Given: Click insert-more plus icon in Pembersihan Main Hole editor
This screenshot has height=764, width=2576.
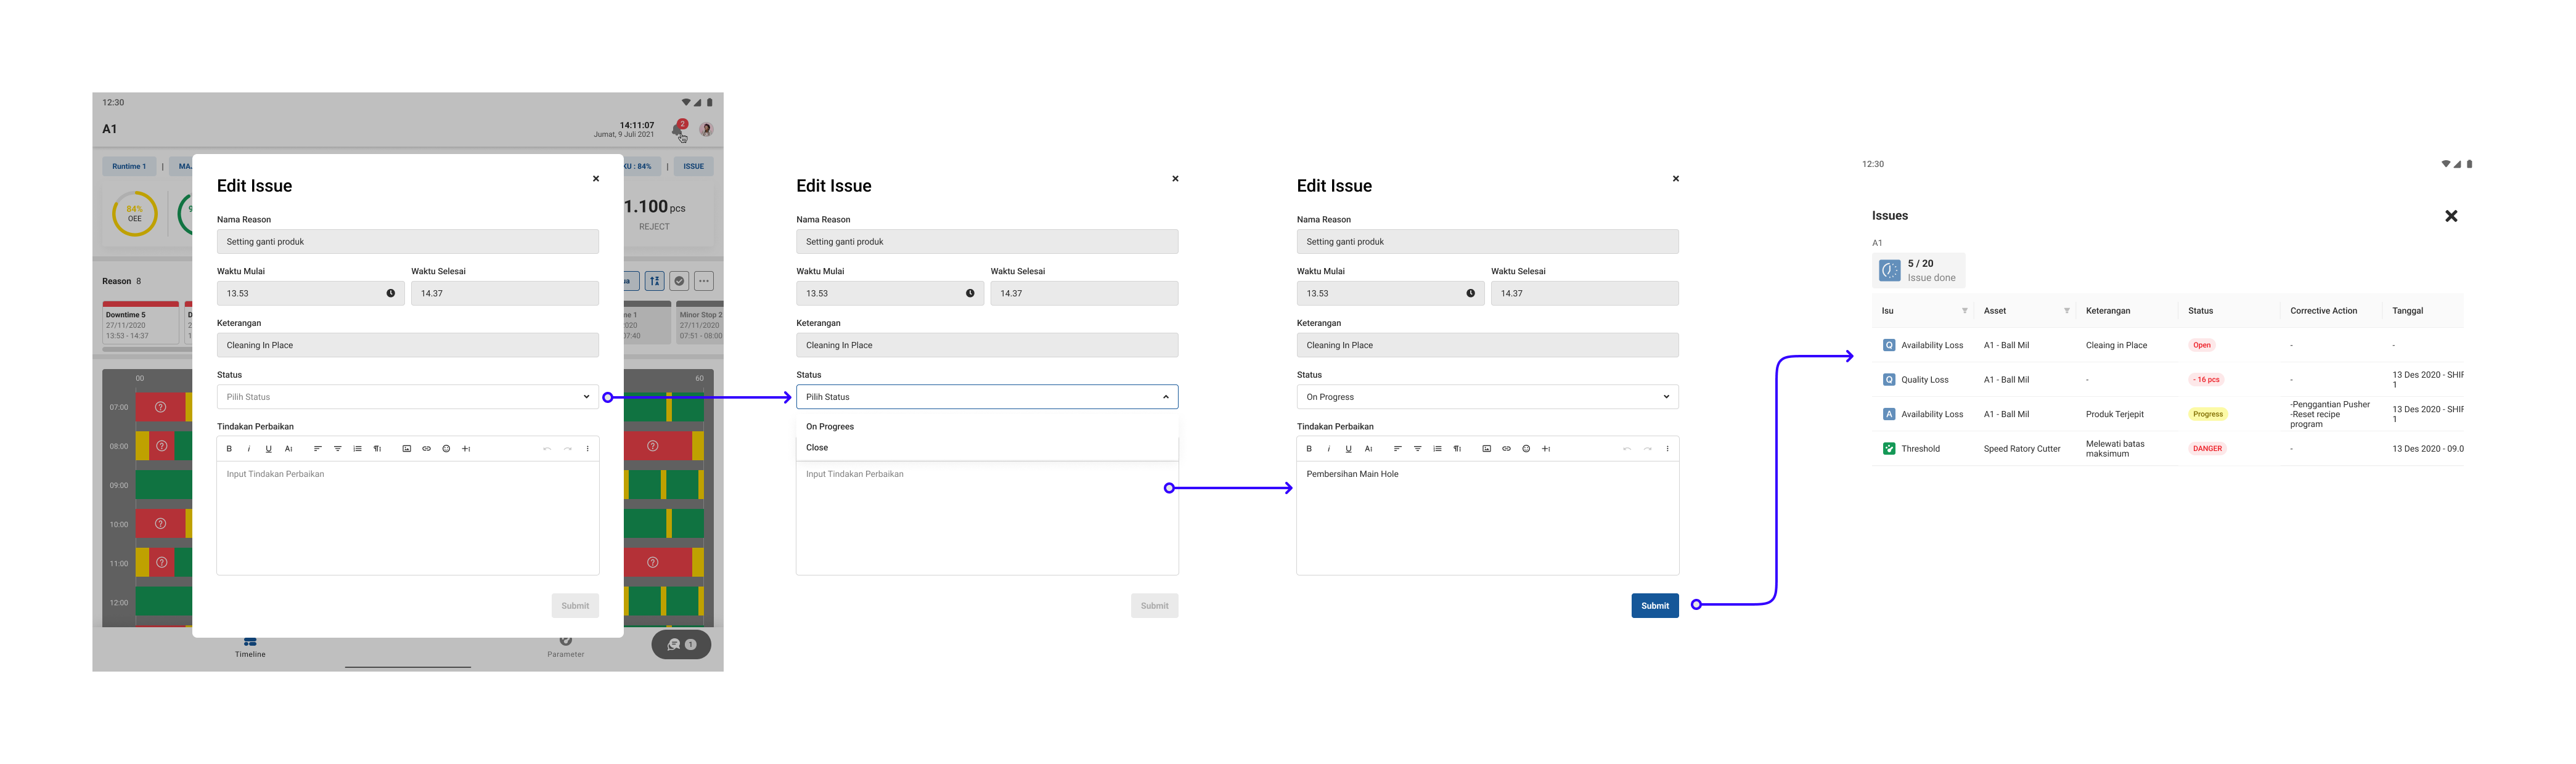Looking at the screenshot, I should (1546, 449).
